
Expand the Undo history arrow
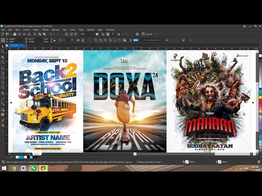54,34
